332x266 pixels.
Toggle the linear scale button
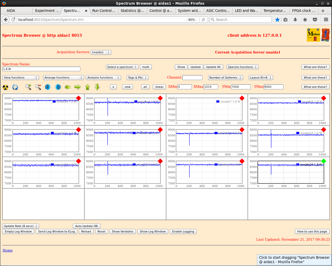click(x=159, y=87)
